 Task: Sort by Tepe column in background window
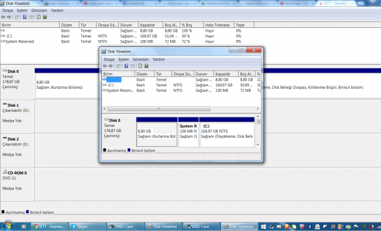point(244,25)
